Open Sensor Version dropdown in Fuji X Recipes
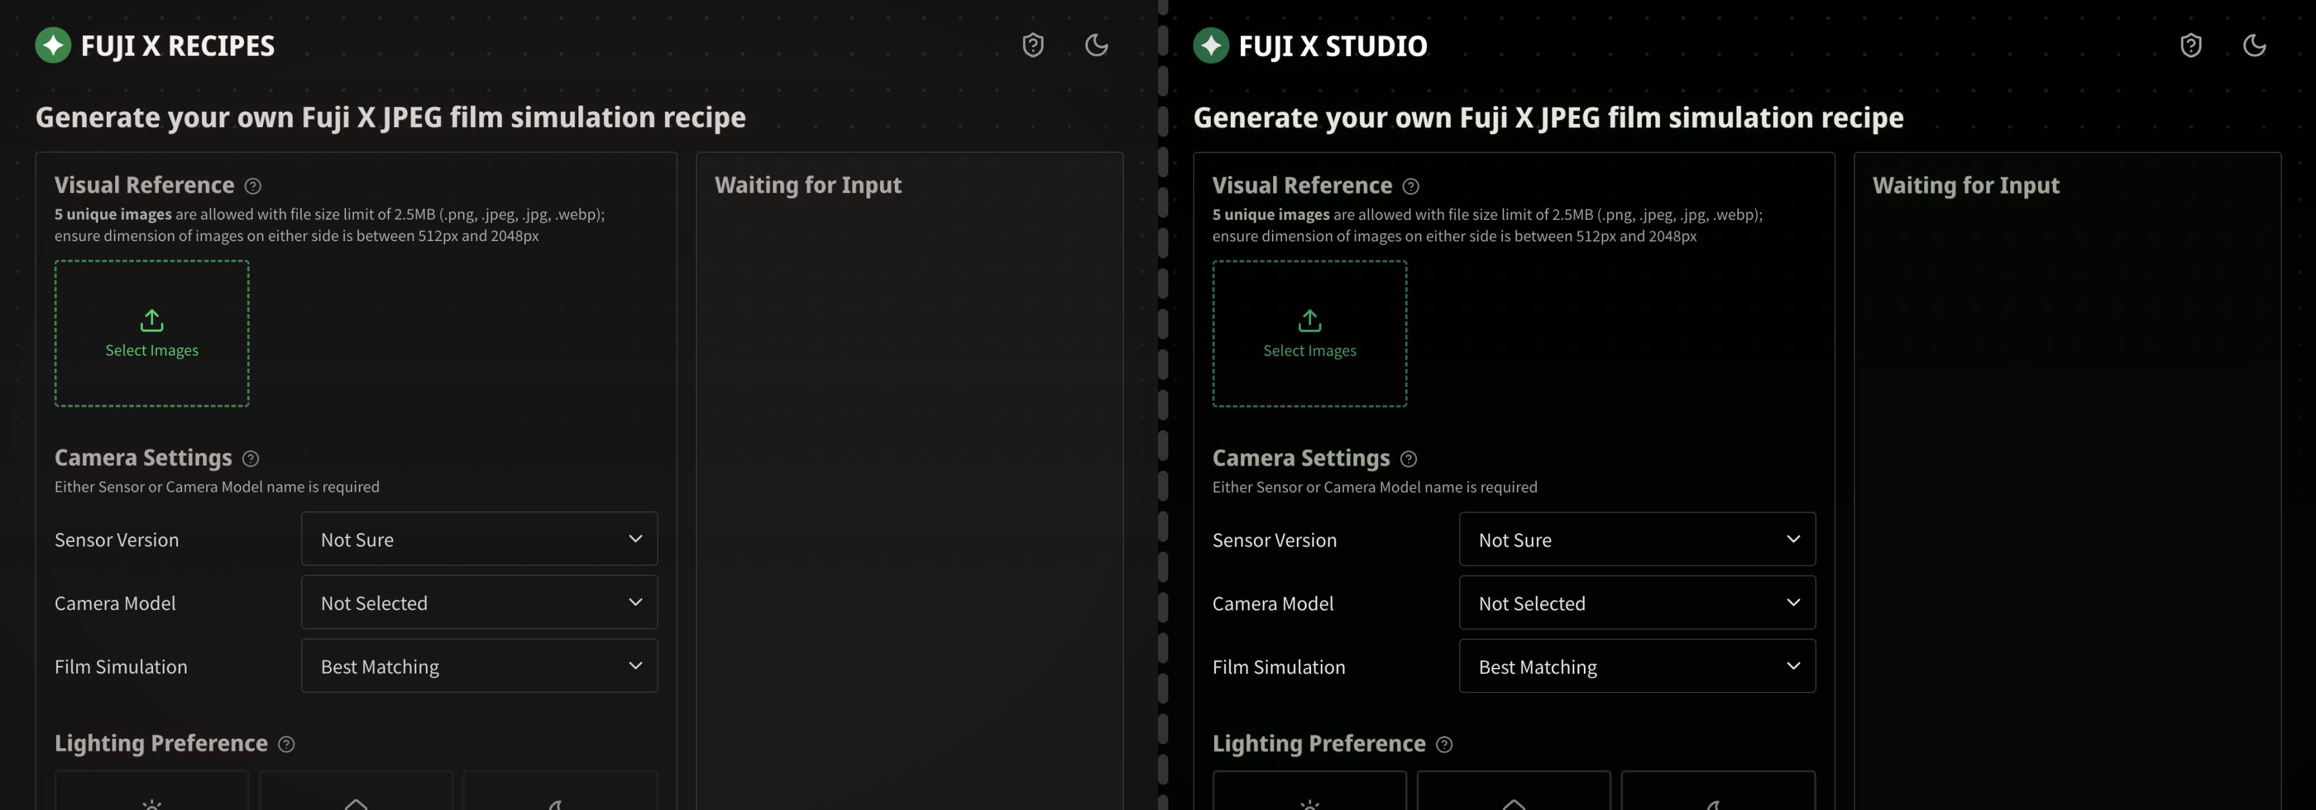2316x810 pixels. (479, 539)
